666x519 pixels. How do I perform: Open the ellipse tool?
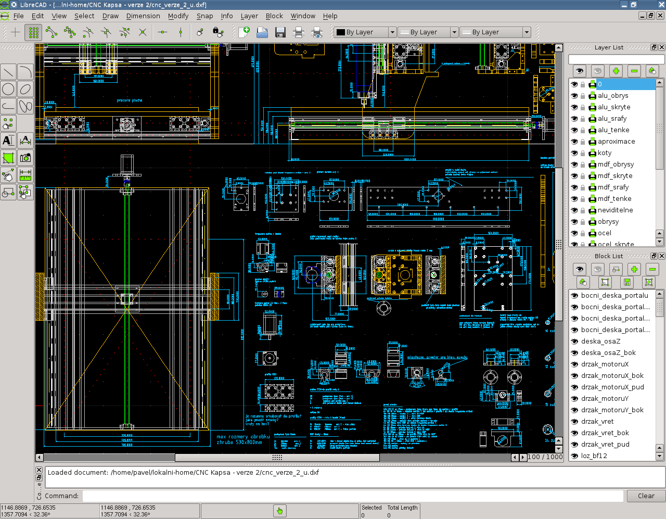point(25,89)
